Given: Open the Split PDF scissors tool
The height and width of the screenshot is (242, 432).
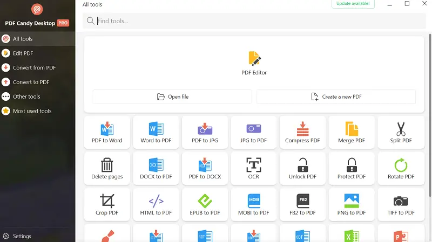Looking at the screenshot, I should click(x=401, y=132).
